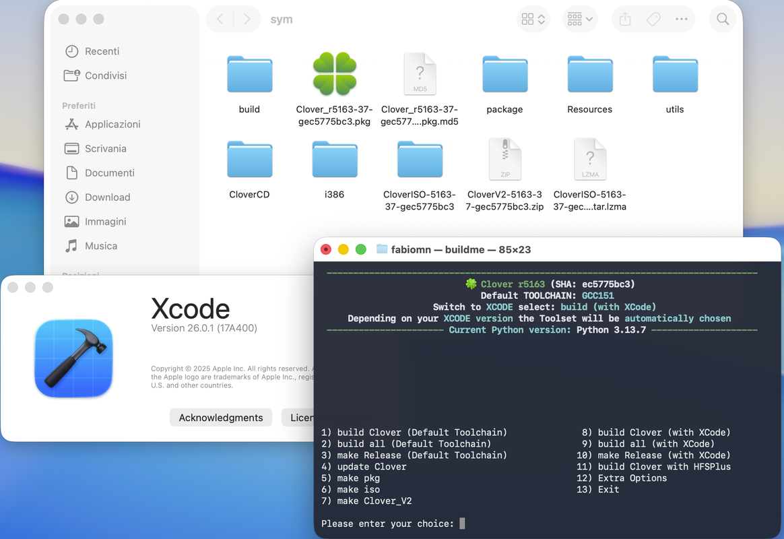Change Finder icon view mode switcher
This screenshot has width=784, height=539.
533,20
